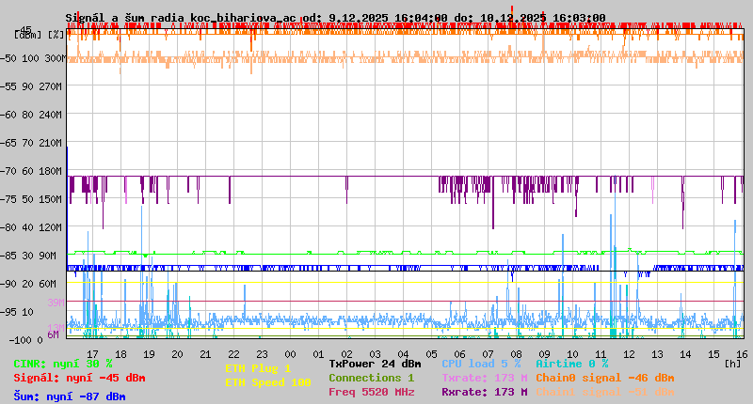Screen dimensions: 753x404
Task: Click the 'ETH Speed 100' legend label
Action: (x=268, y=382)
